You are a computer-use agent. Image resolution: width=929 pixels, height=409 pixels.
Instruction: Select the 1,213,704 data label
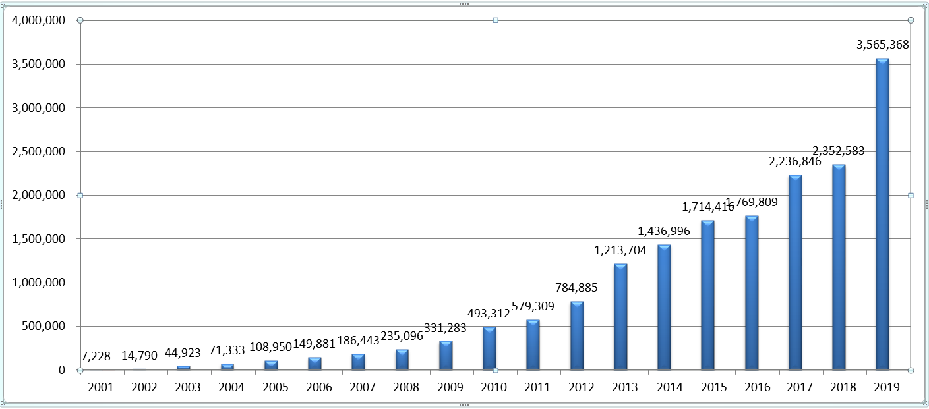click(620, 250)
